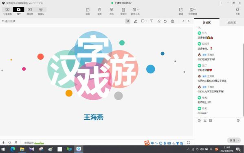Click the trash can clear icon
Screen dimensions: 244x153
[x=172, y=21]
